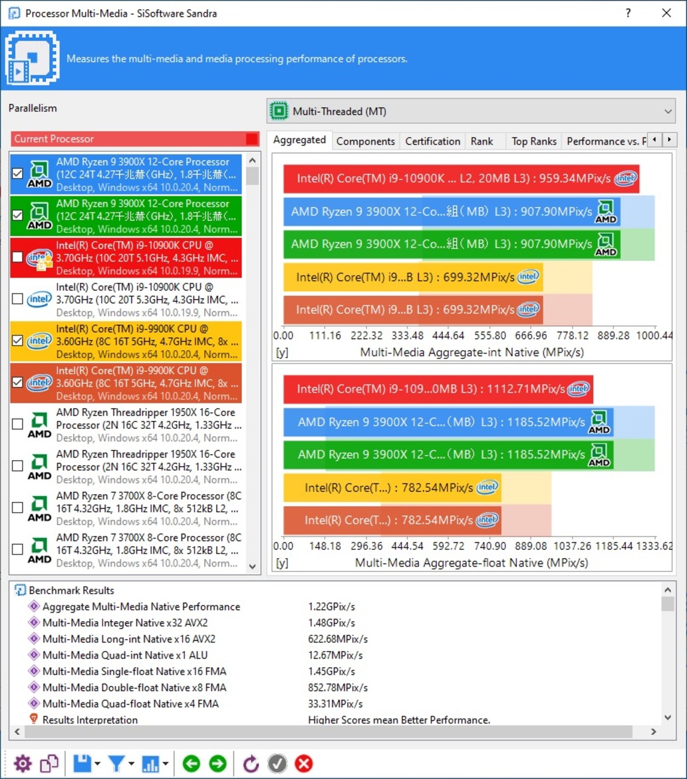Uncheck the yellow-highlighted i9-9900K row
687x779 pixels.
point(17,340)
